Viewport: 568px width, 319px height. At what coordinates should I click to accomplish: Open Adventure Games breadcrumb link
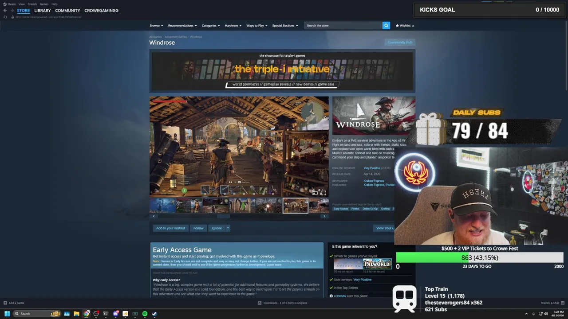[176, 37]
